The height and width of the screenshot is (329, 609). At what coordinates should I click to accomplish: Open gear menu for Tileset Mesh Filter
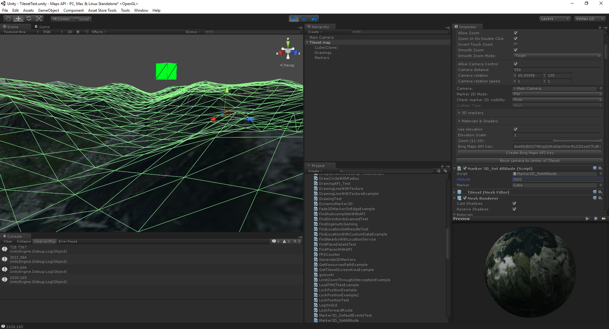tap(600, 192)
